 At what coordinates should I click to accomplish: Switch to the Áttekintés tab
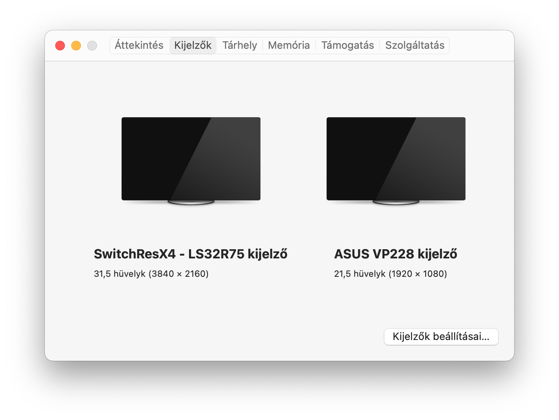tap(139, 45)
